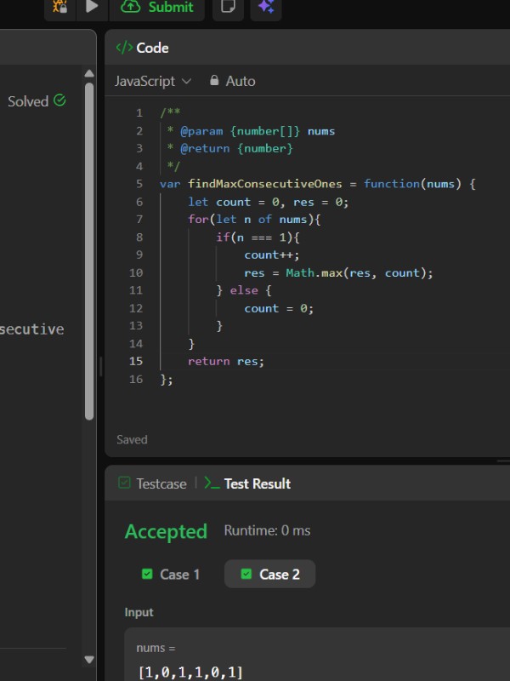Click the 'Math.max(res, count);' expression
Image resolution: width=510 pixels, height=681 pixels.
[x=359, y=272]
